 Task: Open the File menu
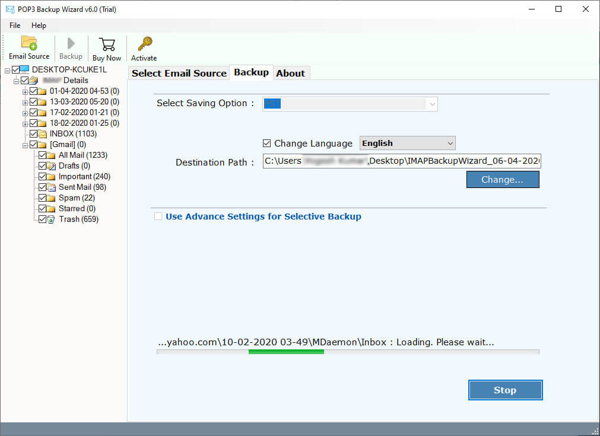[x=15, y=26]
